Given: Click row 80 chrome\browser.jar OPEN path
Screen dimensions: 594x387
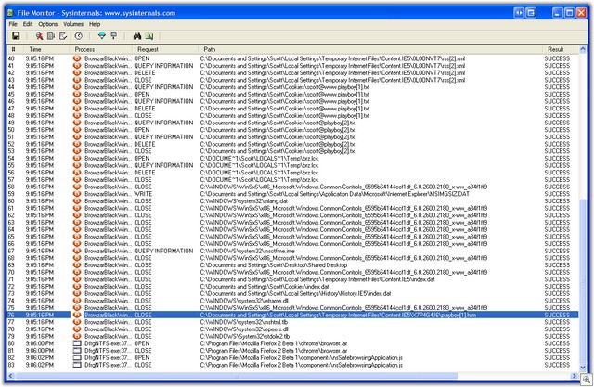Looking at the screenshot, I should point(274,343).
